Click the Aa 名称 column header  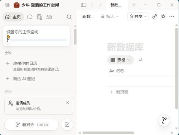pos(117,71)
